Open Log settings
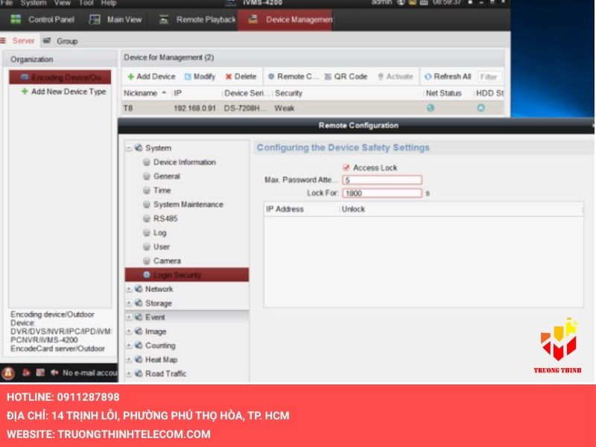Screen dimensions: 596x447 [159, 232]
